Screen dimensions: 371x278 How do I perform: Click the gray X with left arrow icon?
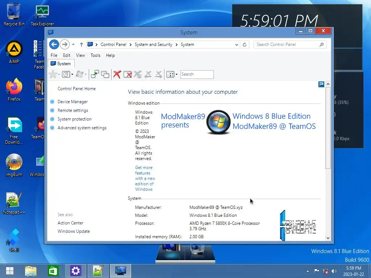pos(148,74)
